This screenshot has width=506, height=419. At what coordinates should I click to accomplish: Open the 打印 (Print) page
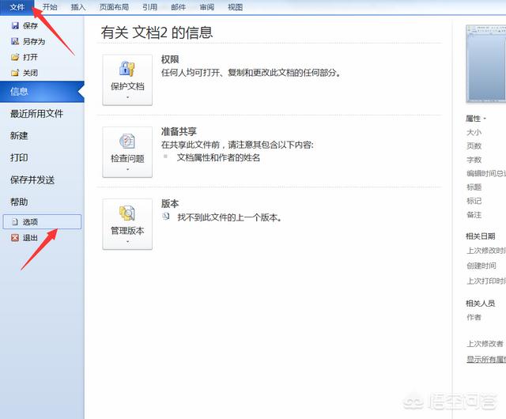tap(19, 157)
